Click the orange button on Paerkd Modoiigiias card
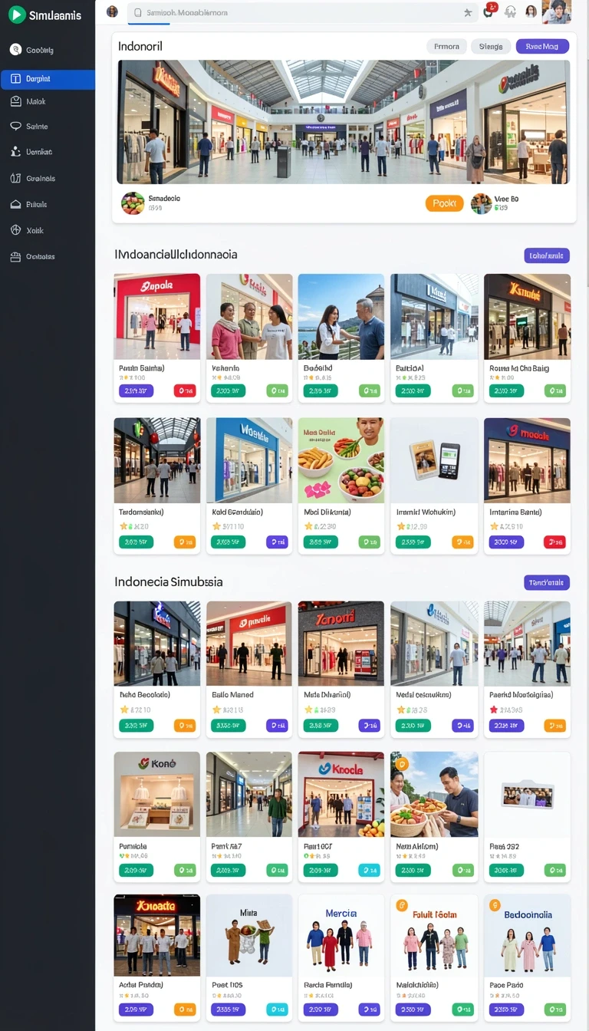The width and height of the screenshot is (589, 1031). point(554,725)
